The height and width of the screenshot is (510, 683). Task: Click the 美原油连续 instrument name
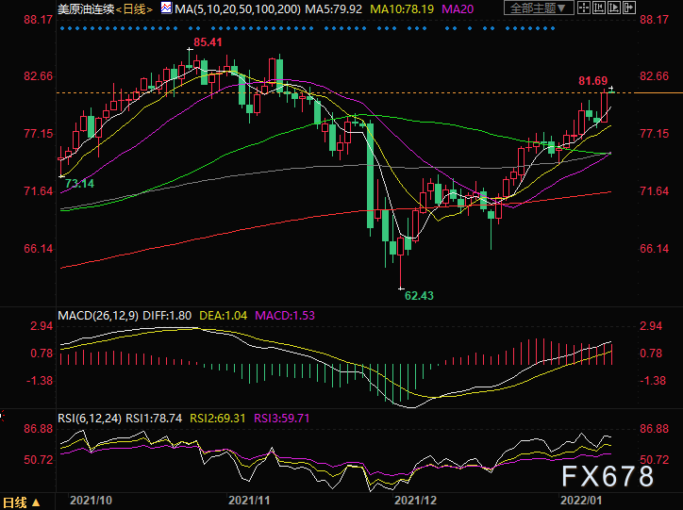(x=86, y=8)
